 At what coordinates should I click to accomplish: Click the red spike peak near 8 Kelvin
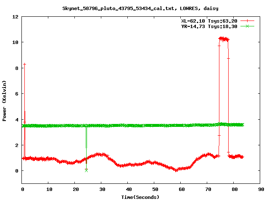pos(25,64)
